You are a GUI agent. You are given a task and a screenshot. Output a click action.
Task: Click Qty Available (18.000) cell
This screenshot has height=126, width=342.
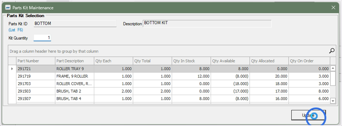point(230,84)
